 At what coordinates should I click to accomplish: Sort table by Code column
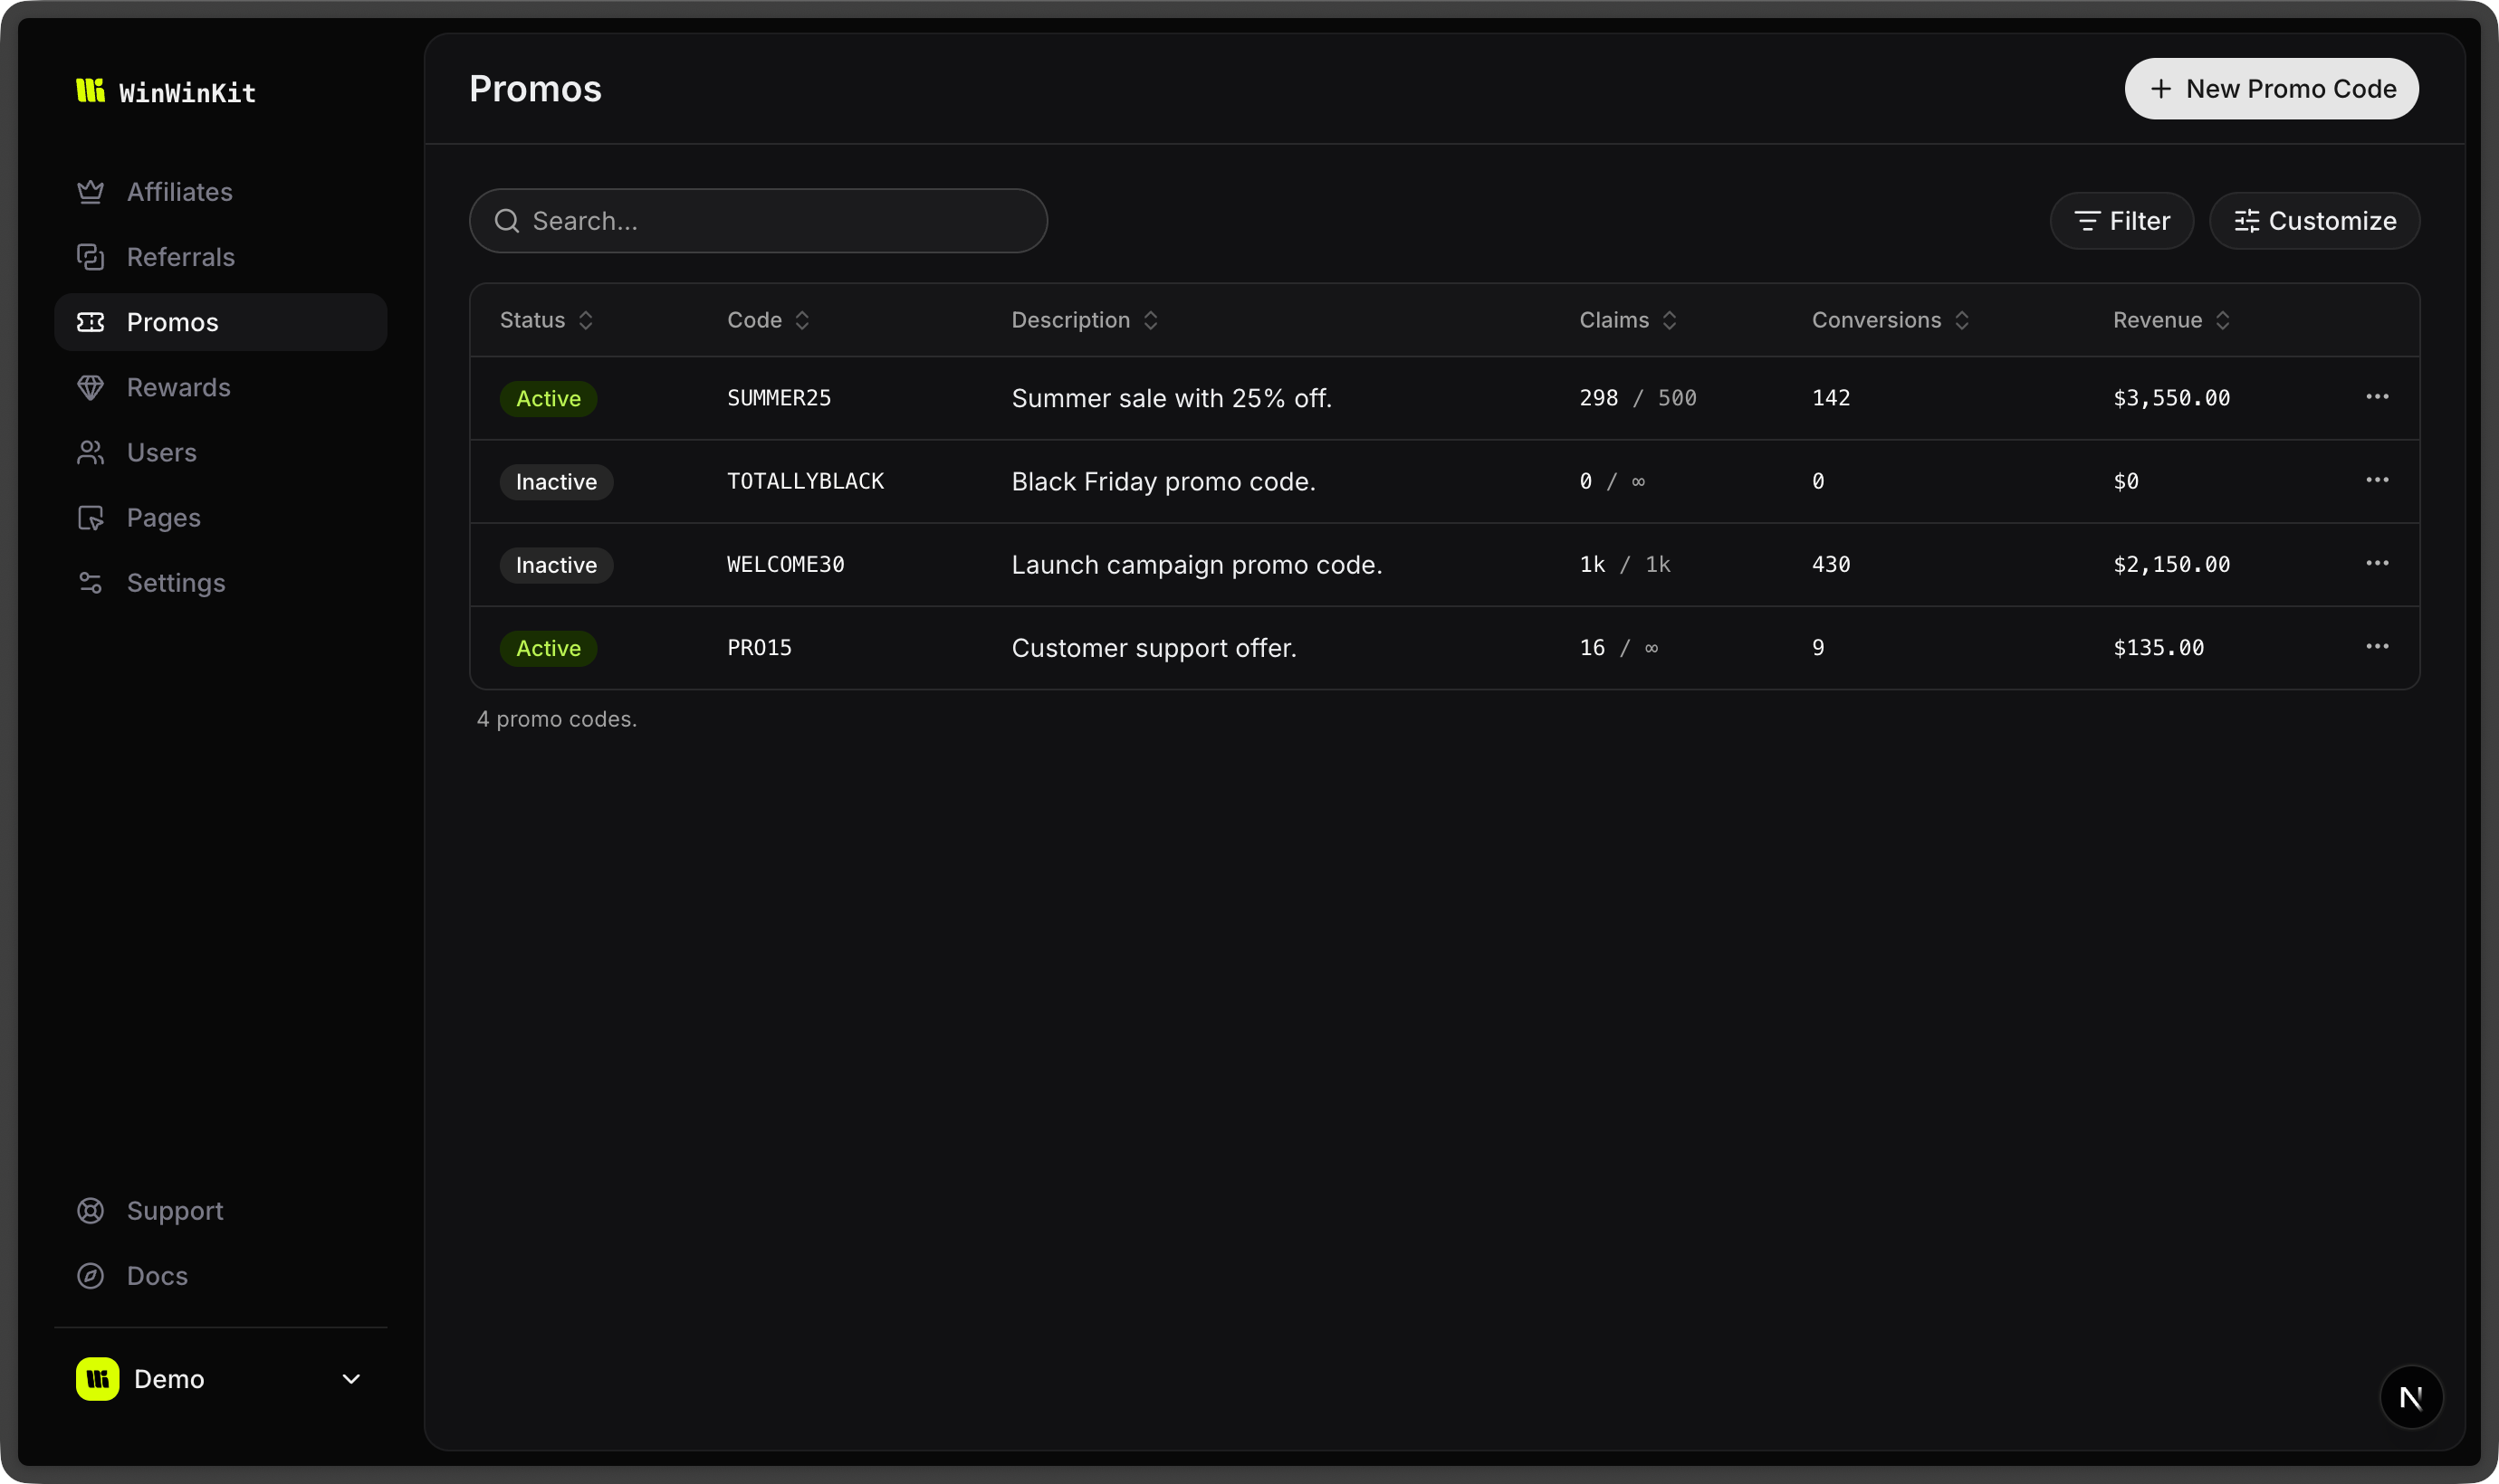[769, 320]
